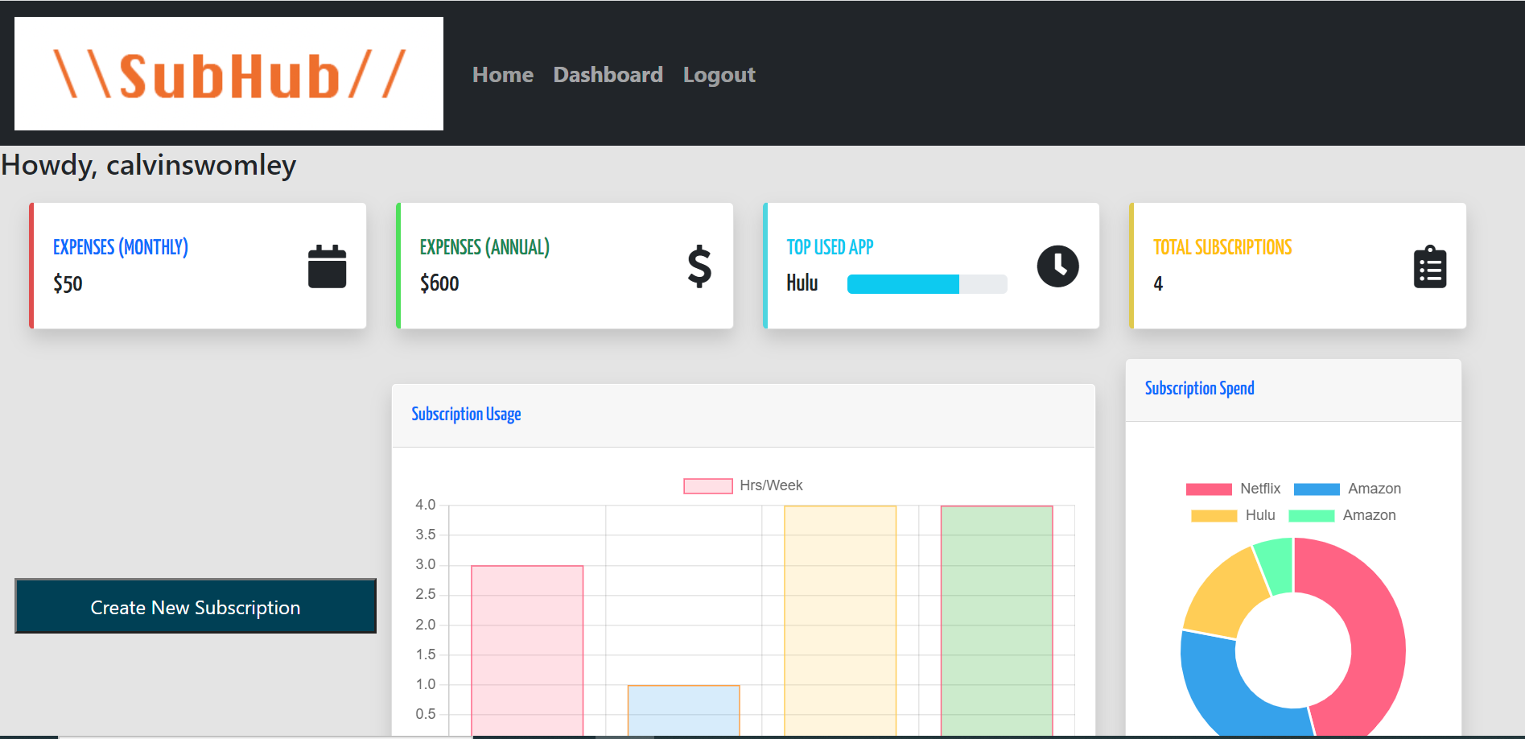Open the Dashboard menu item
The height and width of the screenshot is (739, 1525).
pos(608,74)
